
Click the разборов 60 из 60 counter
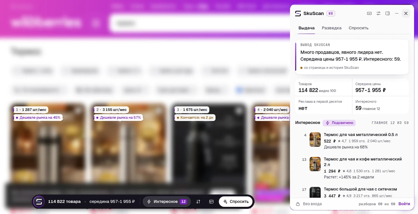point(377,204)
